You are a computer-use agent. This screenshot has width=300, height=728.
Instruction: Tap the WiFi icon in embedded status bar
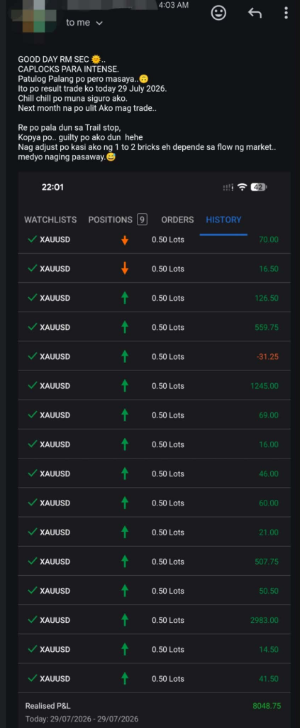click(242, 187)
